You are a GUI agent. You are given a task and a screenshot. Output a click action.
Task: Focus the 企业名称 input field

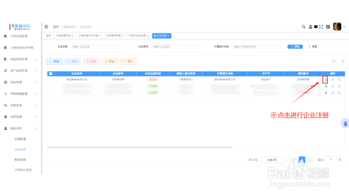coord(95,47)
